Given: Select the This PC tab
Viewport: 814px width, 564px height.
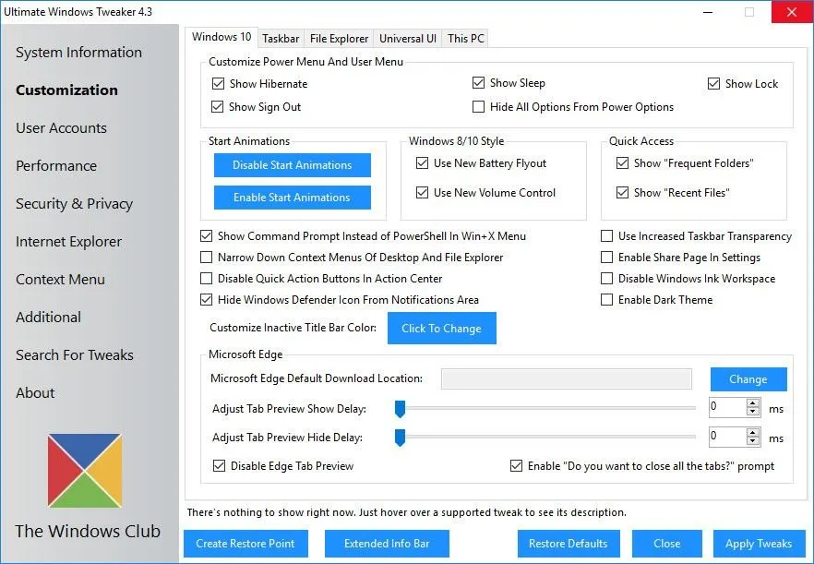Looking at the screenshot, I should point(465,39).
